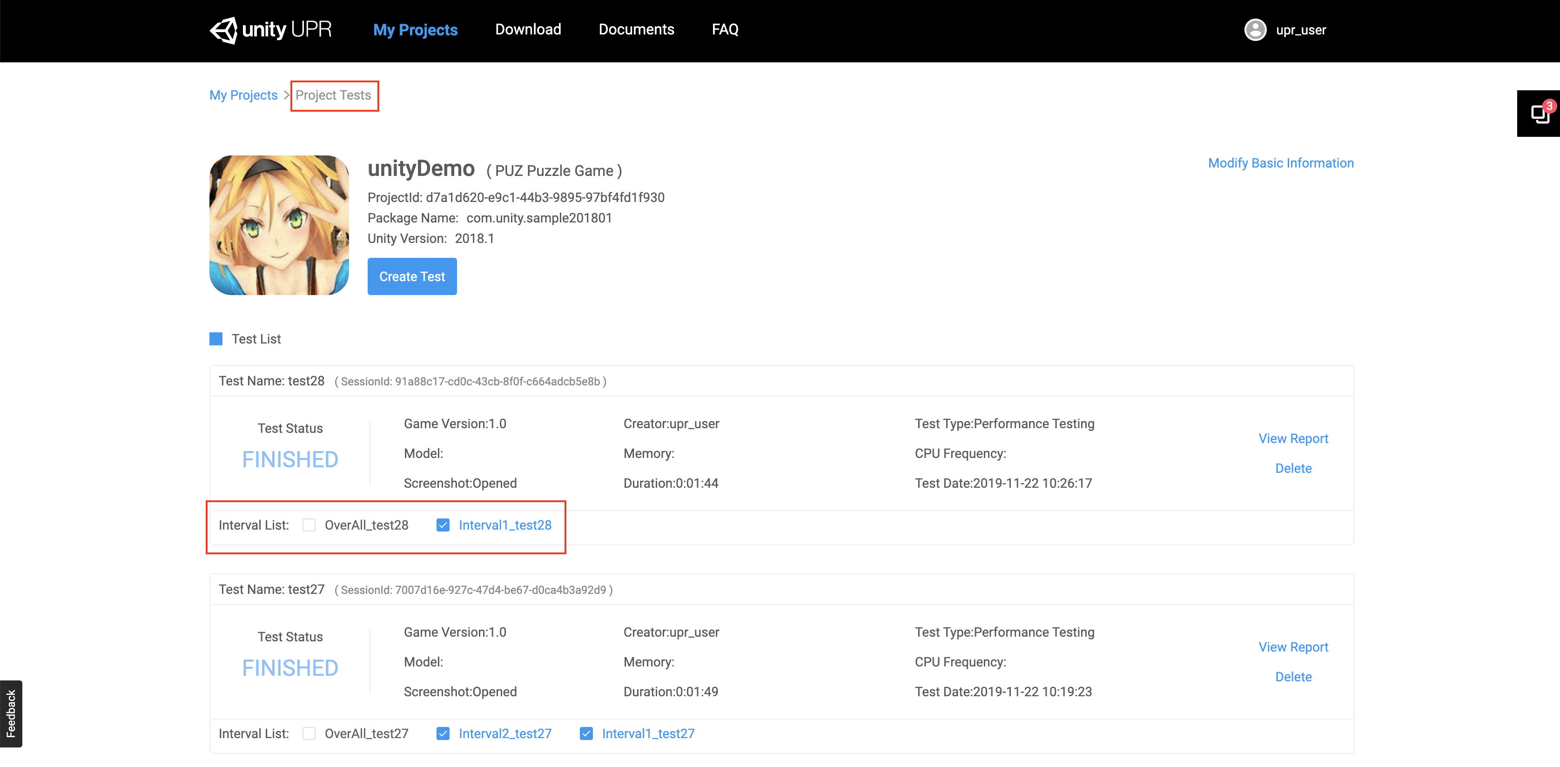Click the upr_user avatar icon
This screenshot has height=767, width=1560.
click(1255, 30)
